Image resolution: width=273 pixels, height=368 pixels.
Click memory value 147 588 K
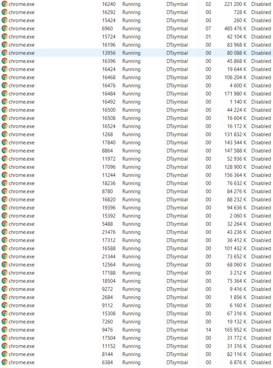pos(235,151)
